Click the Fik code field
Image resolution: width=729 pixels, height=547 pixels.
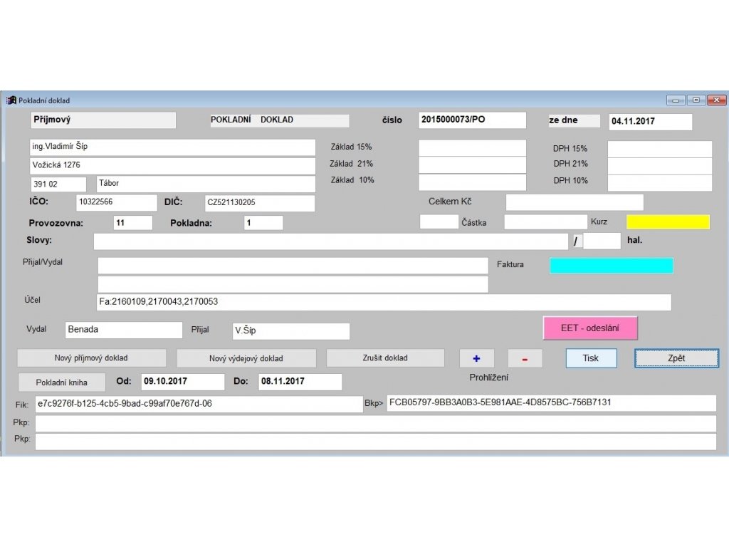click(199, 405)
